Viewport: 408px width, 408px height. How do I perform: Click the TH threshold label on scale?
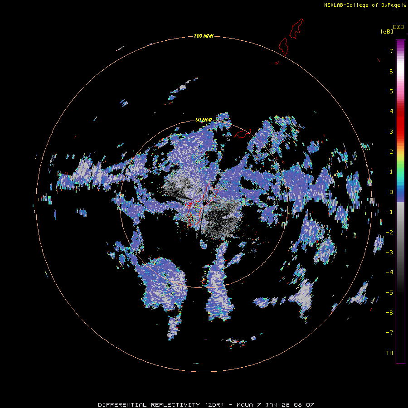(389, 353)
